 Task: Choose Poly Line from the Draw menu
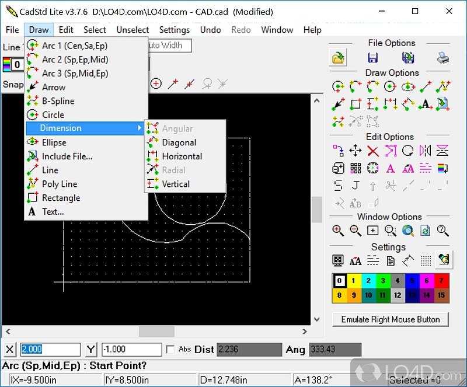pos(86,184)
